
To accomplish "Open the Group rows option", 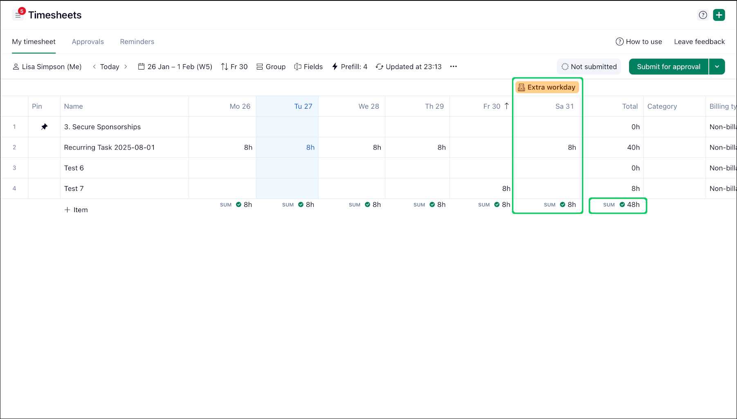I will pyautogui.click(x=271, y=67).
